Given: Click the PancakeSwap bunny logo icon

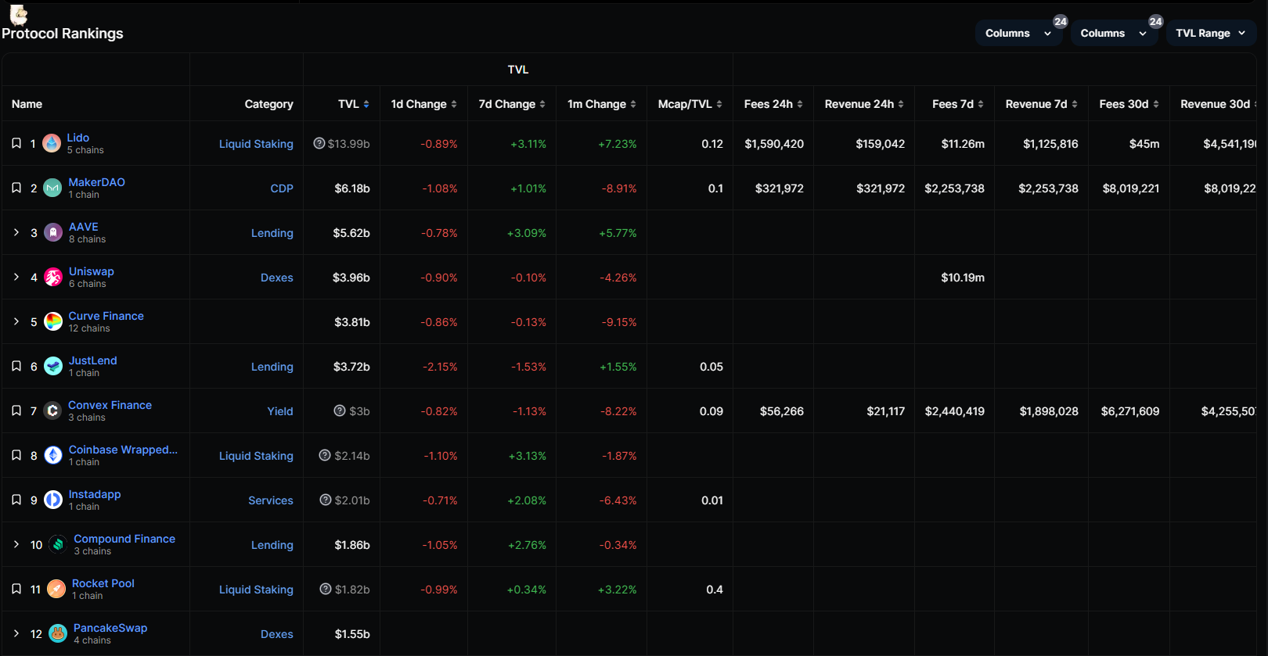Looking at the screenshot, I should (x=58, y=633).
